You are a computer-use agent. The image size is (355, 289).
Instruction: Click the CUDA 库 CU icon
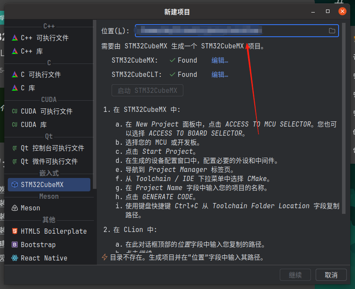click(15, 124)
